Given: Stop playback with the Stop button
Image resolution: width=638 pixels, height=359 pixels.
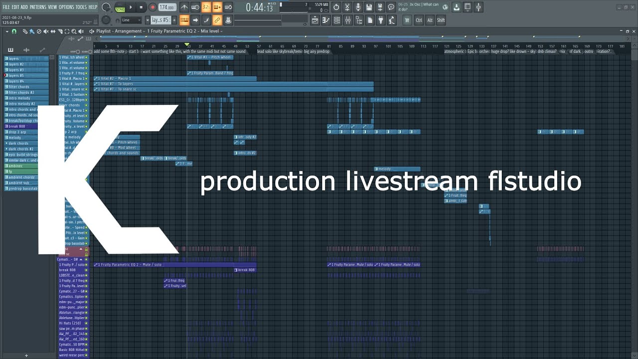Looking at the screenshot, I should pos(141,7).
